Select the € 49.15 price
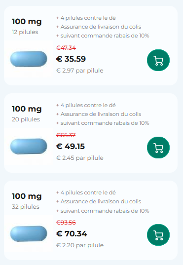 (x=71, y=147)
